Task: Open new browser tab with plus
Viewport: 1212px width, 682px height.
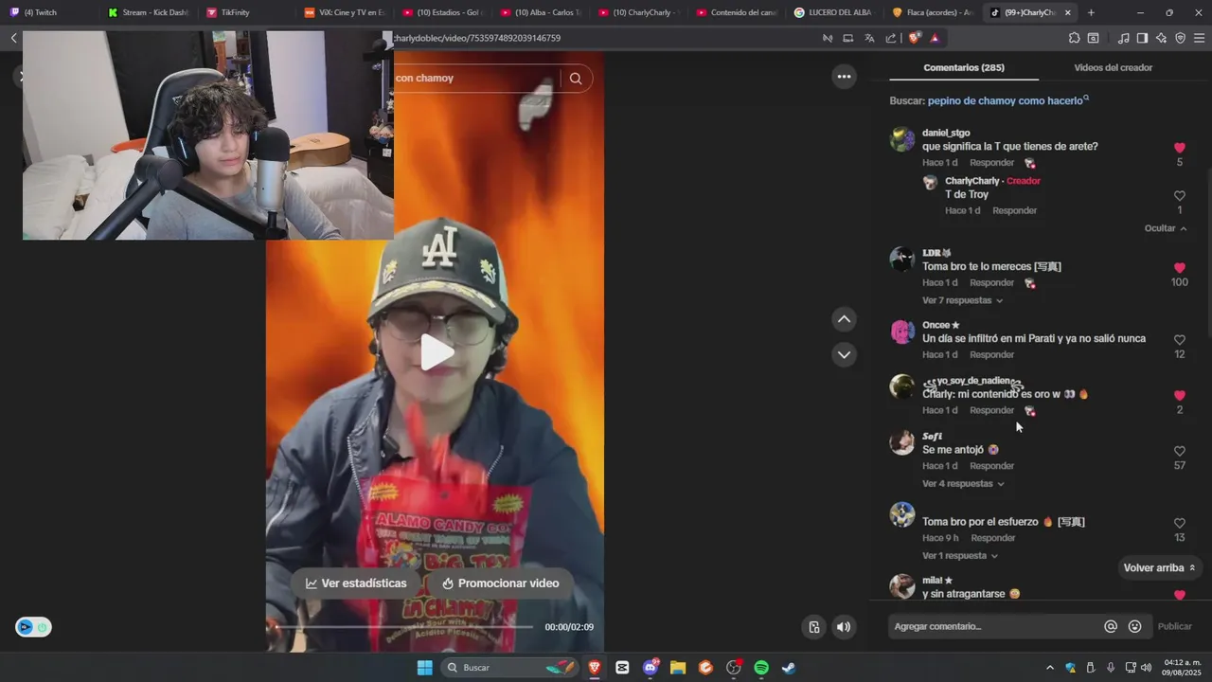Action: [1091, 12]
